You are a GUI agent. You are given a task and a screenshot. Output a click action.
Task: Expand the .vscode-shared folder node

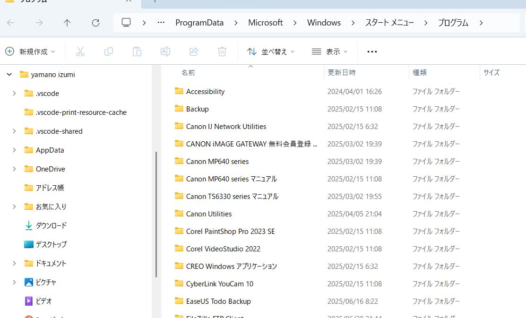[14, 131]
